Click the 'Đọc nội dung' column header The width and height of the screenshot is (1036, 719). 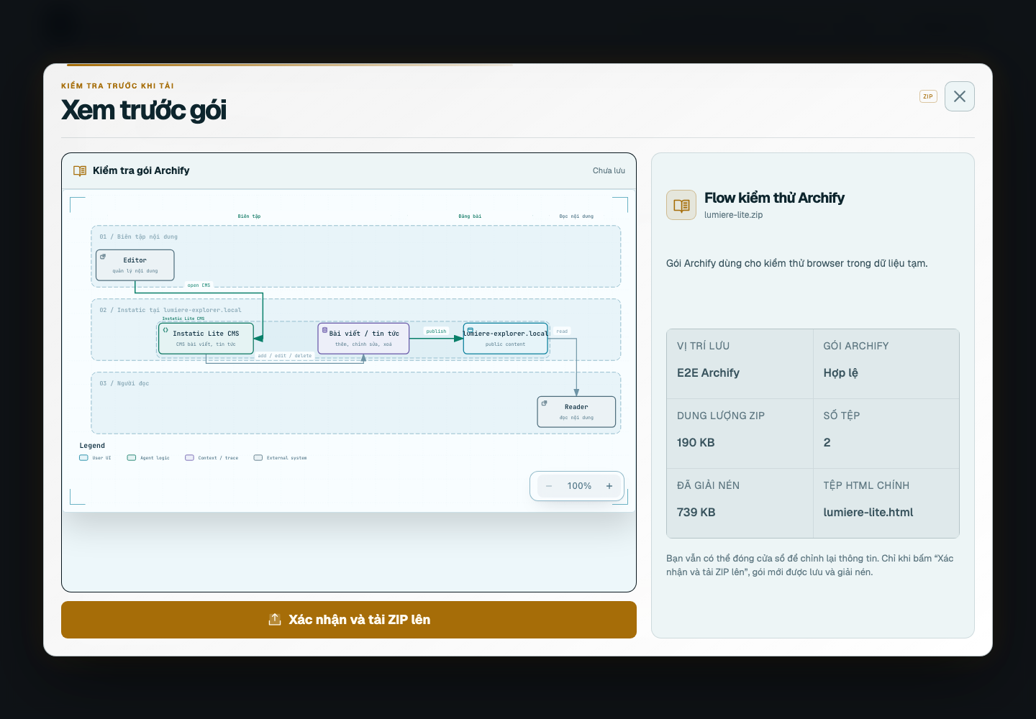point(576,216)
